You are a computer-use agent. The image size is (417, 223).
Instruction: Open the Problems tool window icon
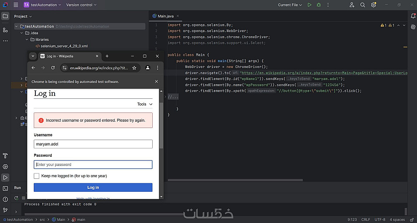5,199
